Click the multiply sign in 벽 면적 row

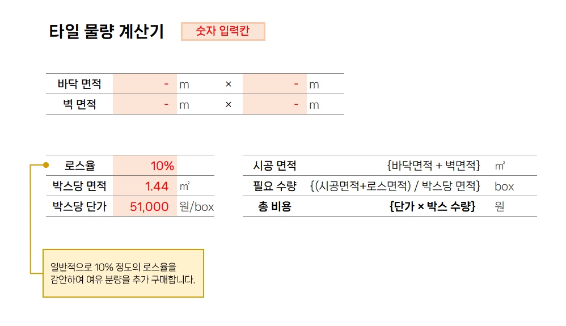tap(228, 104)
